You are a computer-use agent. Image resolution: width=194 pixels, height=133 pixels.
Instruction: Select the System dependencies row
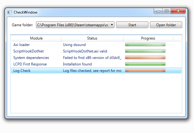click(31, 58)
